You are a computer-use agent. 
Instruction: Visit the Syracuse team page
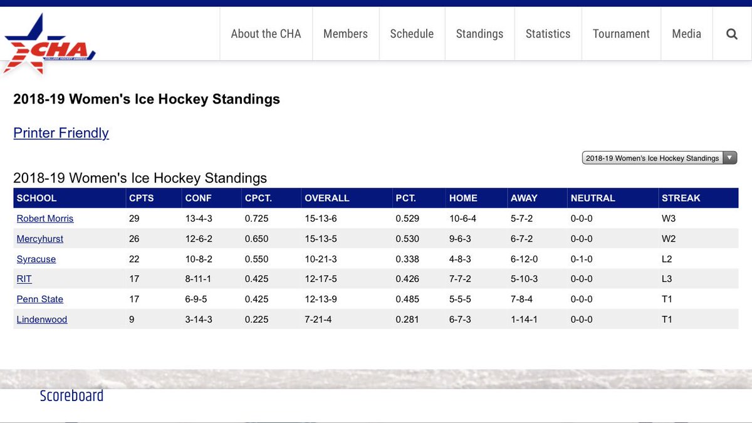click(x=36, y=259)
